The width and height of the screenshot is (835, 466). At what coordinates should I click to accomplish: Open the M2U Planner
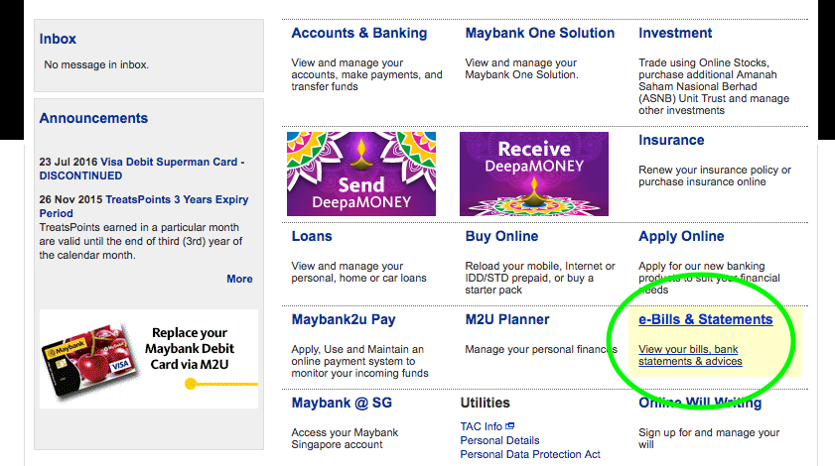(x=507, y=319)
